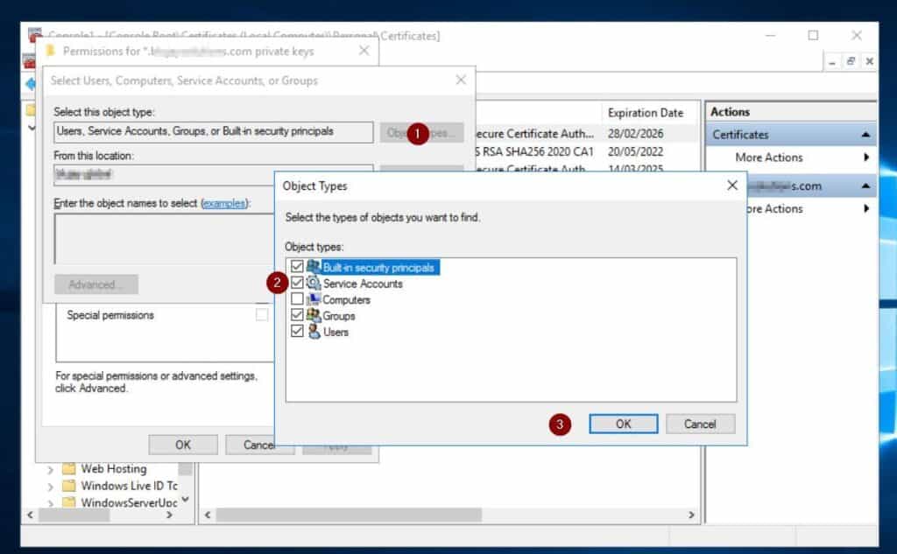Click the certificate list horizontal scrollbar thumb
The image size is (897, 554).
pos(349,515)
